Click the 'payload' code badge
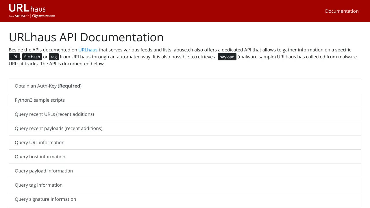This screenshot has height=208, width=370. click(227, 57)
